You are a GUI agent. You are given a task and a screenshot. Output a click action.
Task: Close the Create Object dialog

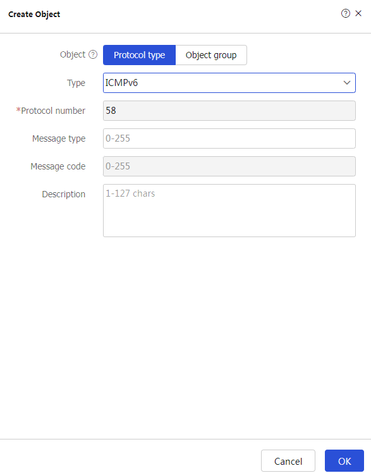point(358,13)
